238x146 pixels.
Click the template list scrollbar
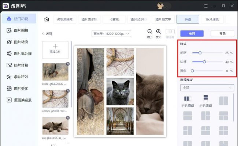pyautogui.click(x=234, y=107)
